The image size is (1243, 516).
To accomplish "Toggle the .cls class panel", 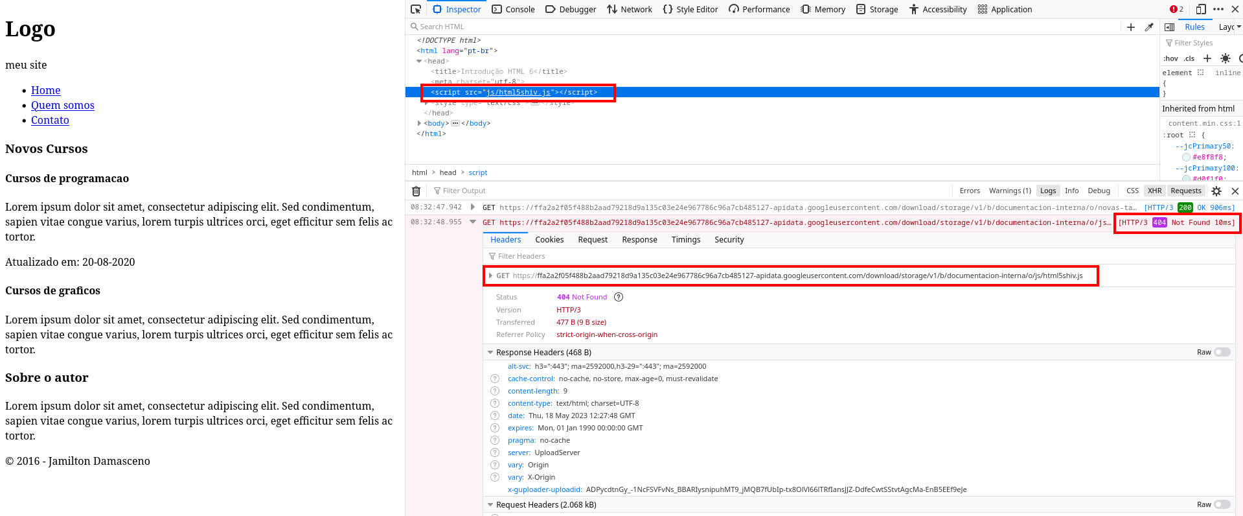I will click(1189, 58).
